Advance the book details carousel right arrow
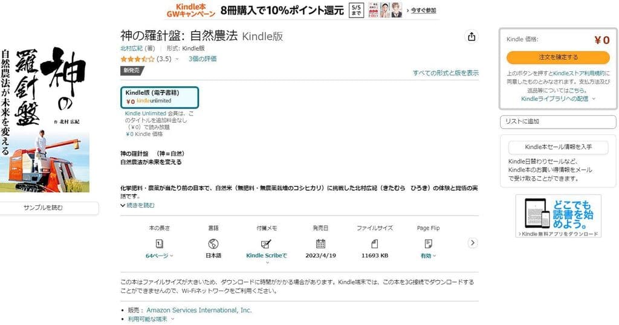The image size is (619, 325). 473,243
